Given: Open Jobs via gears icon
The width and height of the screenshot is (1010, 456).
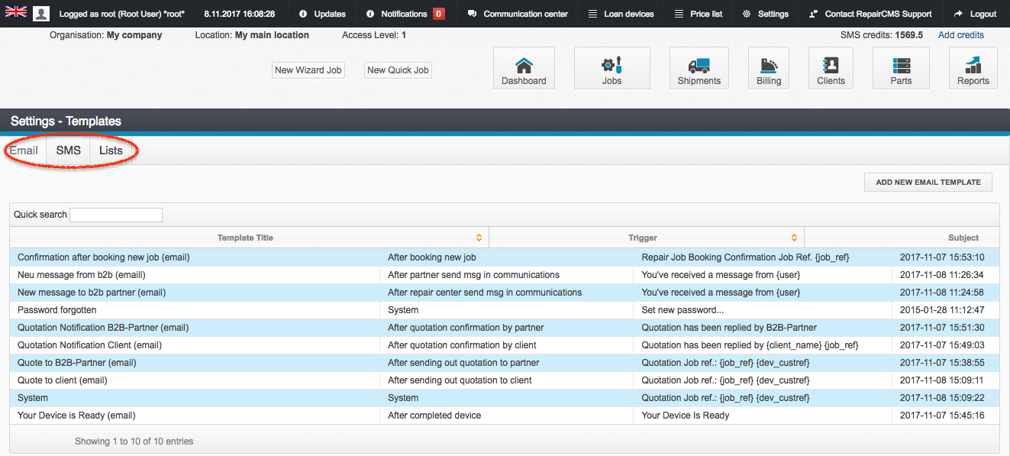Looking at the screenshot, I should coord(611,68).
